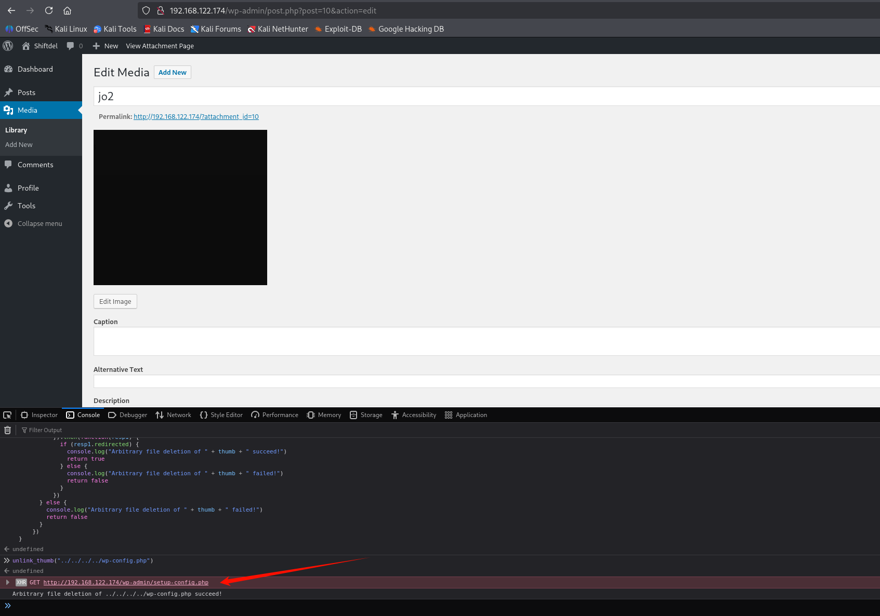The width and height of the screenshot is (880, 616).
Task: Switch to the Inspector tab
Action: click(x=40, y=415)
